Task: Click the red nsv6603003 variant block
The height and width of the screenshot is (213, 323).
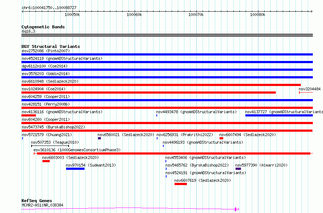Action: coord(46,161)
